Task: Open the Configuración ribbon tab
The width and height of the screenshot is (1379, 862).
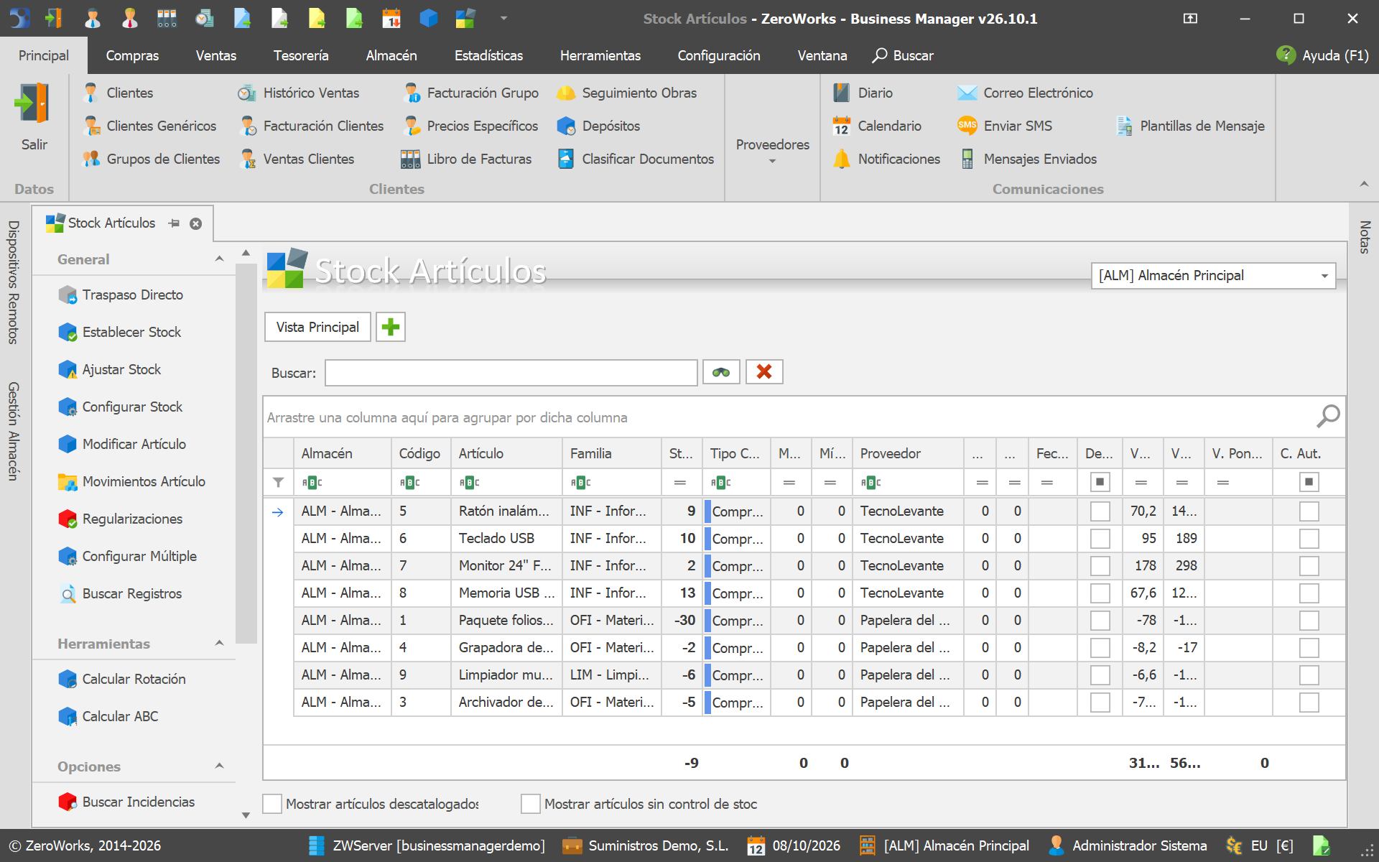Action: click(x=719, y=55)
